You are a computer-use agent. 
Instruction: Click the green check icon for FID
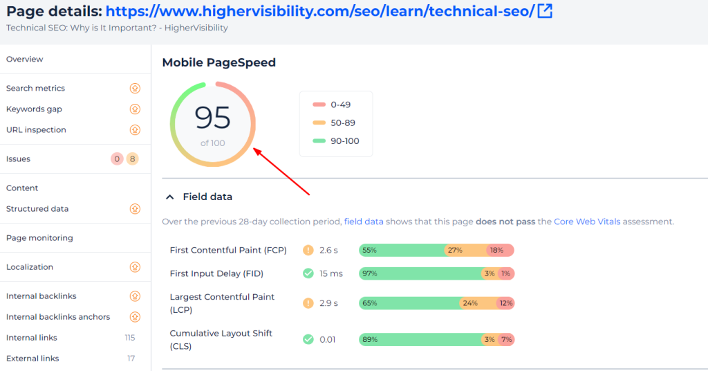pyautogui.click(x=308, y=273)
